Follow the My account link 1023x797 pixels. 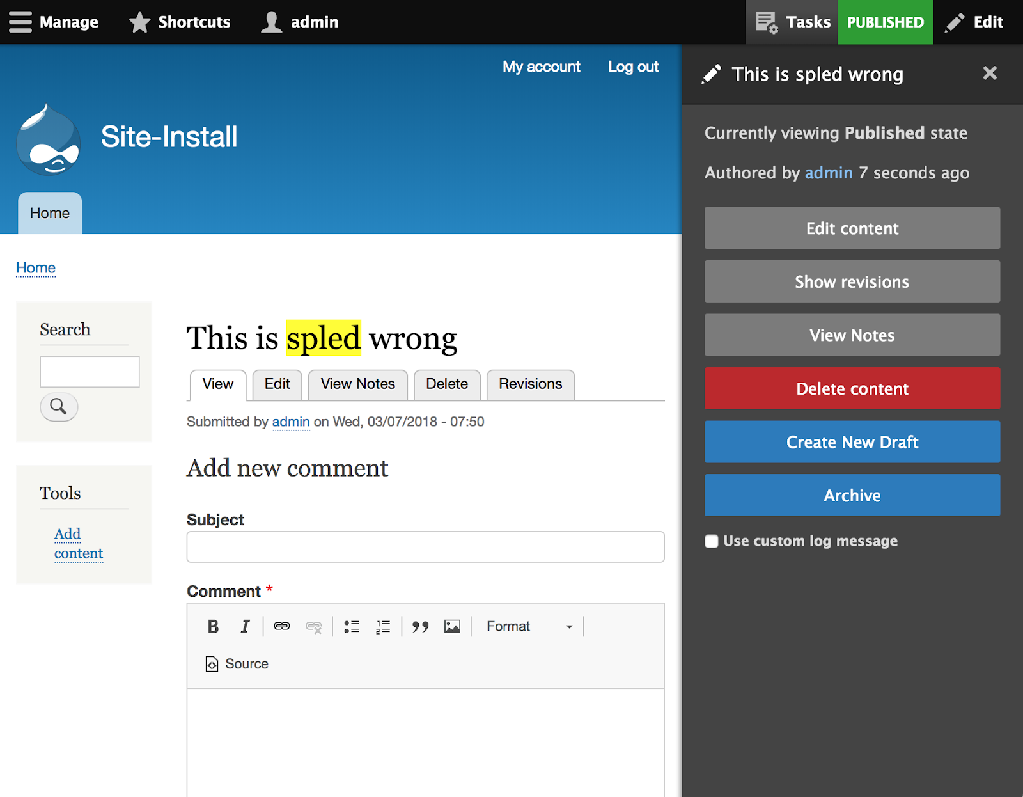click(x=542, y=67)
